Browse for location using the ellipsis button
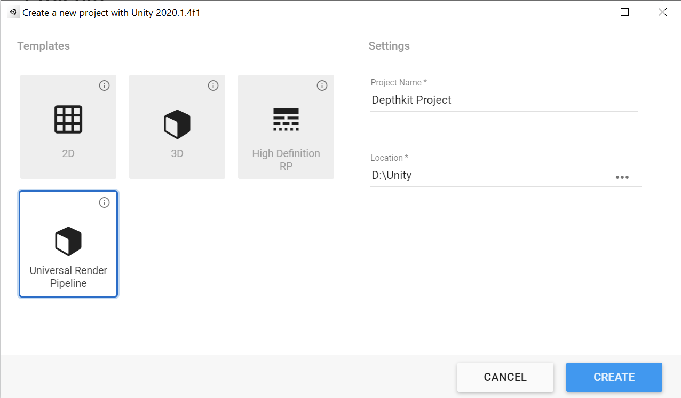Image resolution: width=681 pixels, height=398 pixels. [x=622, y=177]
